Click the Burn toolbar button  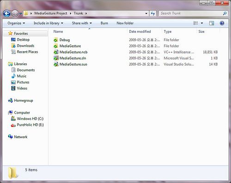tap(104, 23)
